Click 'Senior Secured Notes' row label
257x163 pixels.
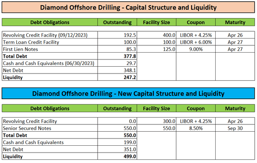[27, 128]
